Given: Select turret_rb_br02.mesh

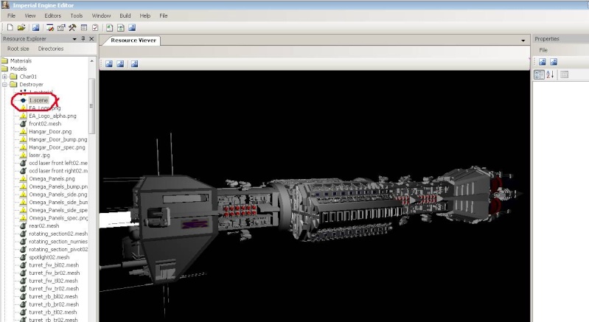Looking at the screenshot, I should [54, 305].
